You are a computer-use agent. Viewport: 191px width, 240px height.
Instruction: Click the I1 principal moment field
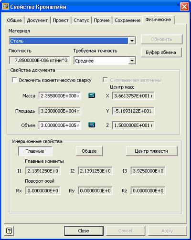[43, 171]
